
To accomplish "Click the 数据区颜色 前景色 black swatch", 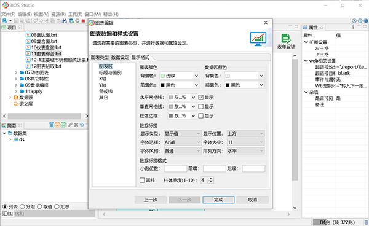I will pyautogui.click(x=228, y=85).
